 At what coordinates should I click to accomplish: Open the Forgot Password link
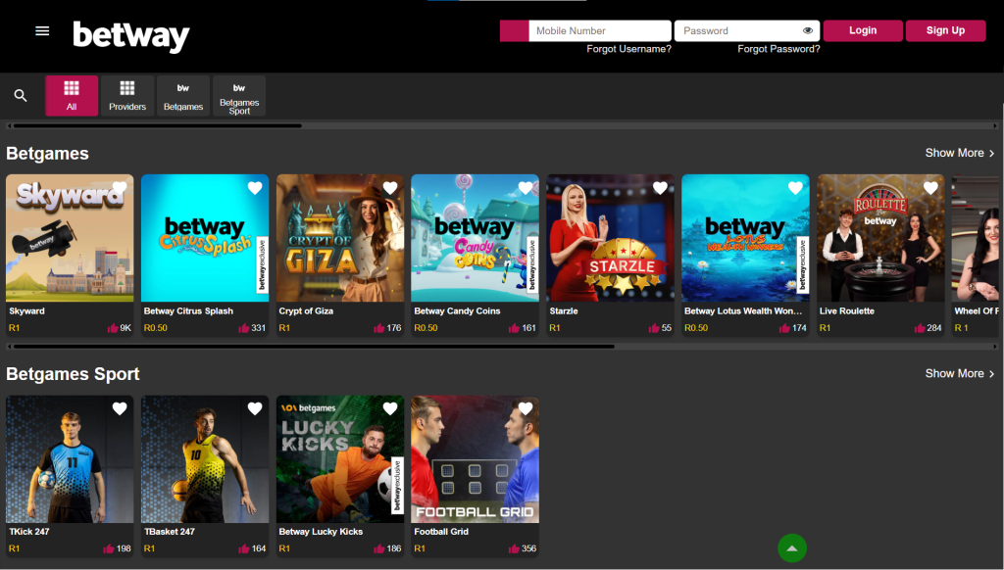[778, 49]
